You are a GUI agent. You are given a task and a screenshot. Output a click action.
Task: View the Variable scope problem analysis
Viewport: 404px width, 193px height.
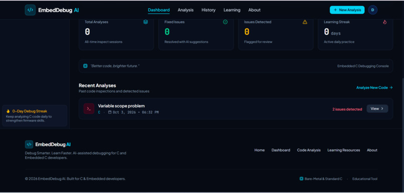coord(377,108)
